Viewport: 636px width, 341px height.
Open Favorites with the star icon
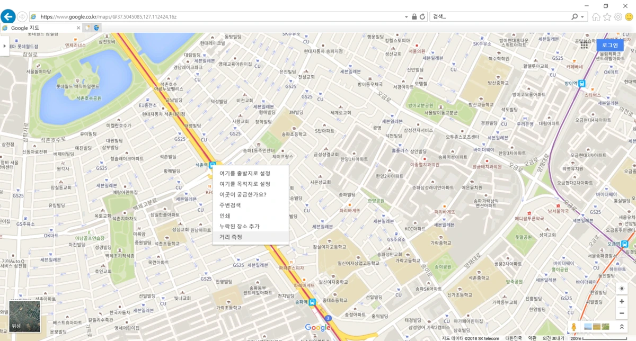point(607,17)
